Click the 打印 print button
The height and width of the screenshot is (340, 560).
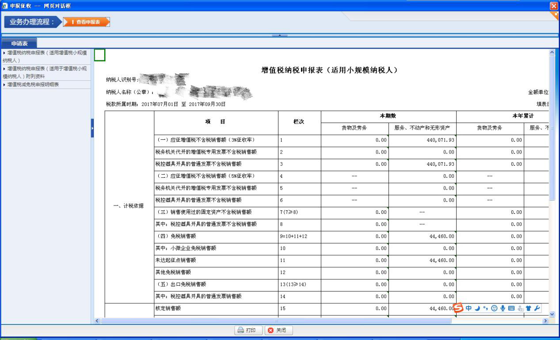pos(247,330)
